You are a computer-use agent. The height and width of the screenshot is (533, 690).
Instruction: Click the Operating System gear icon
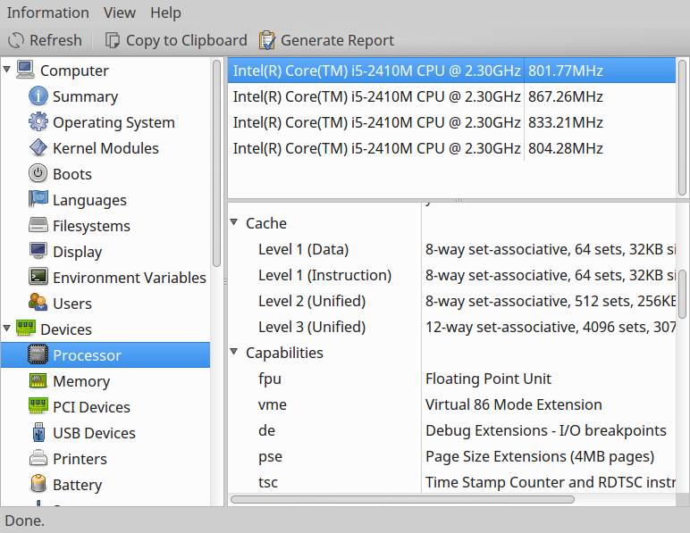[38, 121]
